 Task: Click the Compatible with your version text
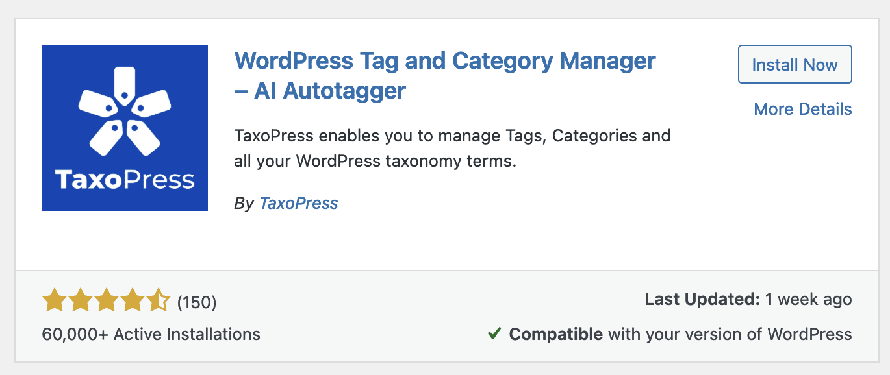tap(680, 334)
